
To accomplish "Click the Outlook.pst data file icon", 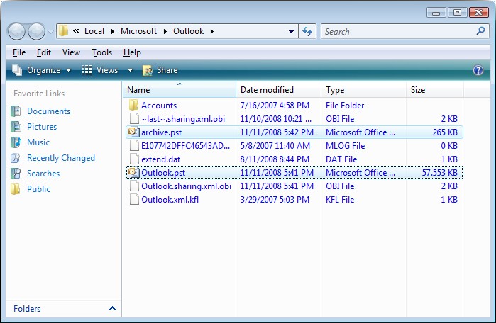I will coord(134,172).
